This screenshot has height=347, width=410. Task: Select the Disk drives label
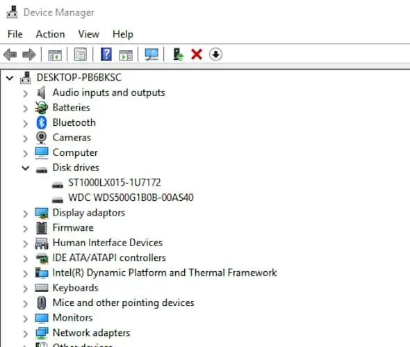click(x=76, y=168)
